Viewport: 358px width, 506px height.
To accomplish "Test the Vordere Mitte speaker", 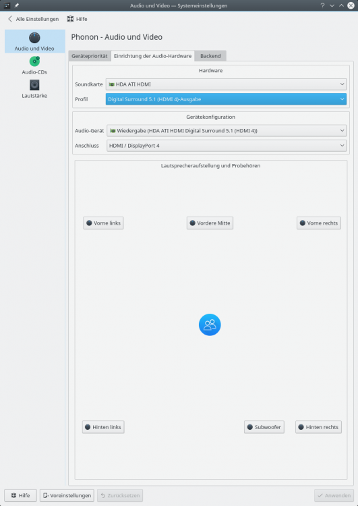I will pyautogui.click(x=210, y=223).
